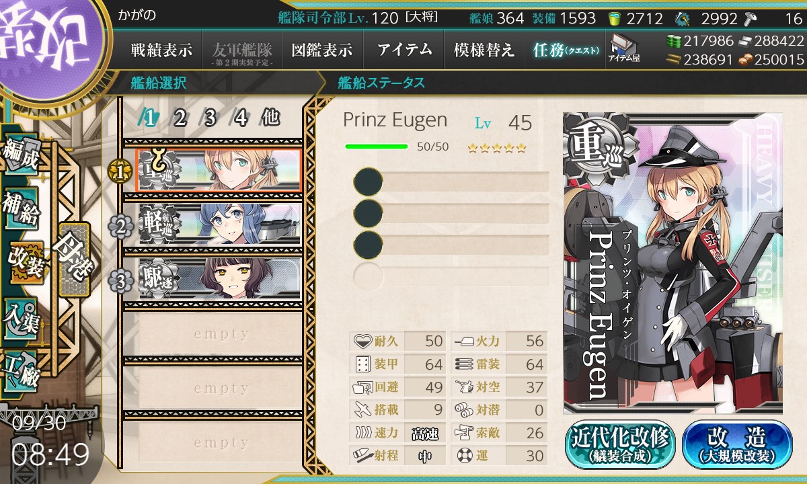The width and height of the screenshot is (807, 484).
Task: Switch to fleet tab 3
Action: pos(210,118)
